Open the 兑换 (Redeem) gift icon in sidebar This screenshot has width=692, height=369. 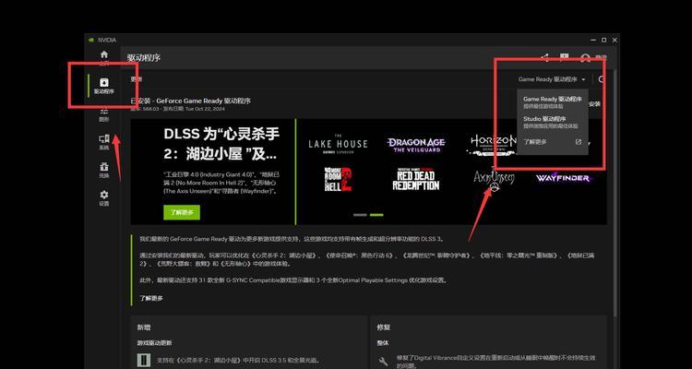coord(103,171)
